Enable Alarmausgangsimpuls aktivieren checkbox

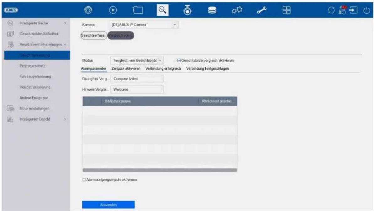[84, 180]
